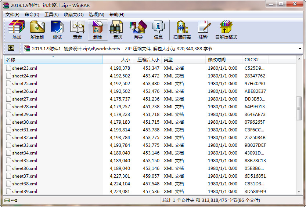The width and height of the screenshot is (306, 207).
Task: Click the WinRAR title bar icon
Action: (6, 5)
